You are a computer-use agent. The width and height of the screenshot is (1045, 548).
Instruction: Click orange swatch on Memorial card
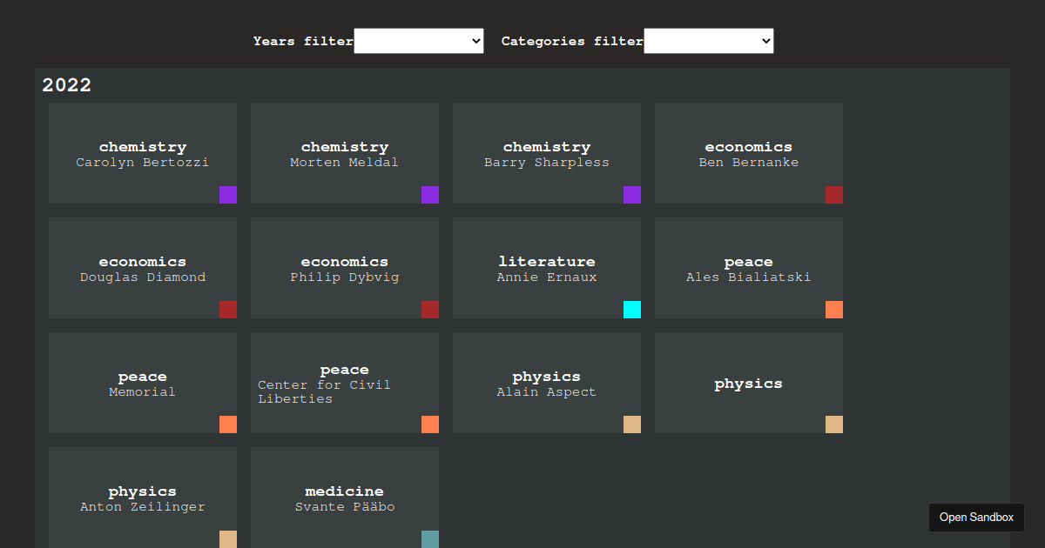pos(228,424)
